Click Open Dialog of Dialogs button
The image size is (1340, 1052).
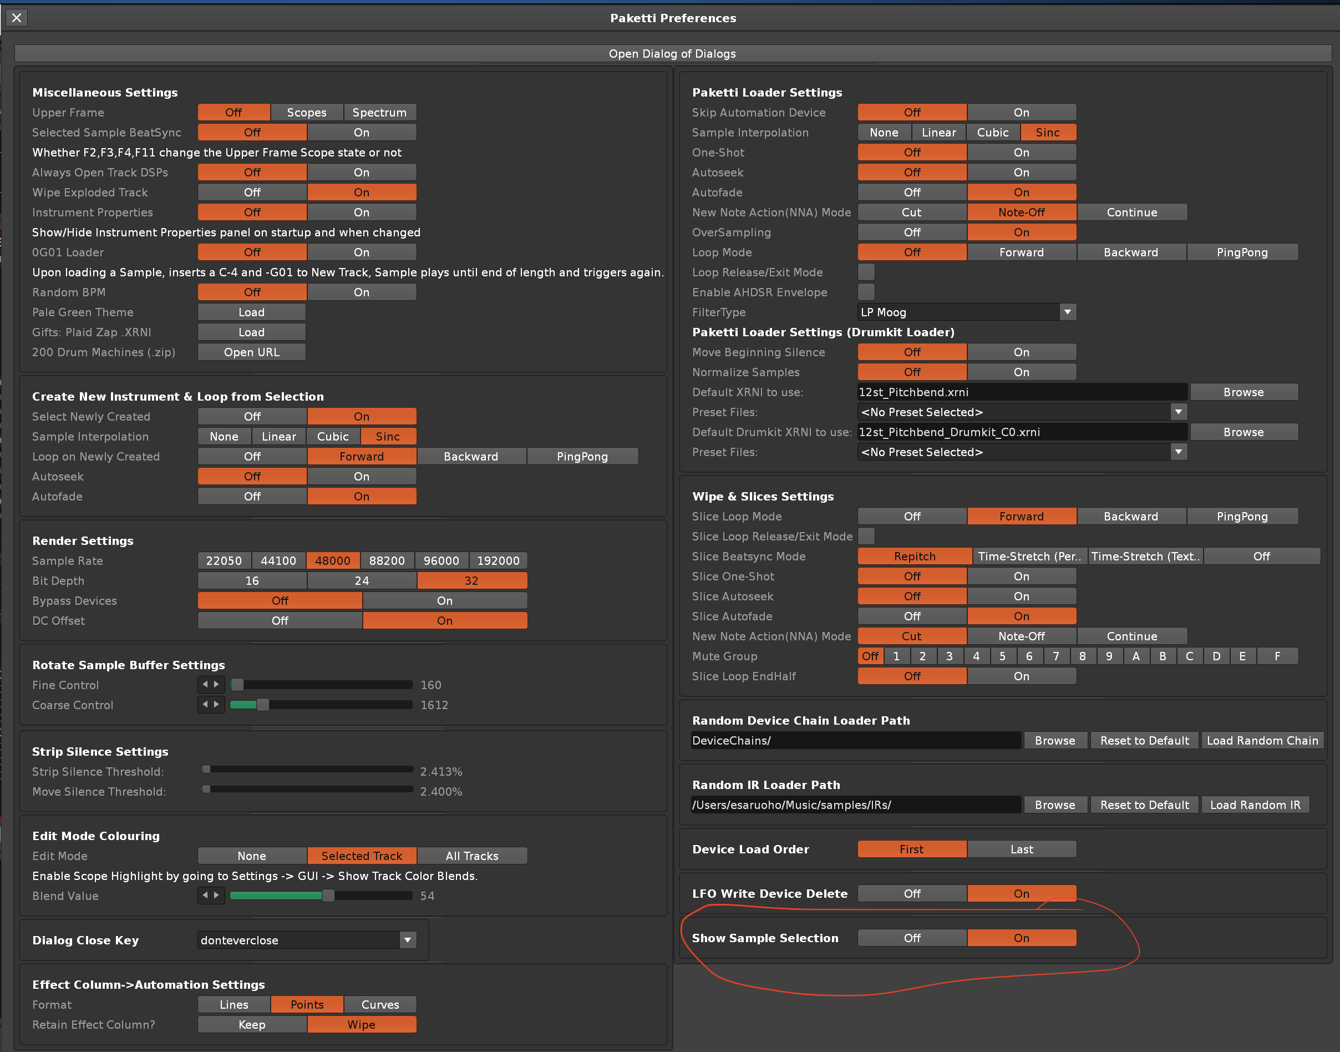[x=672, y=54]
